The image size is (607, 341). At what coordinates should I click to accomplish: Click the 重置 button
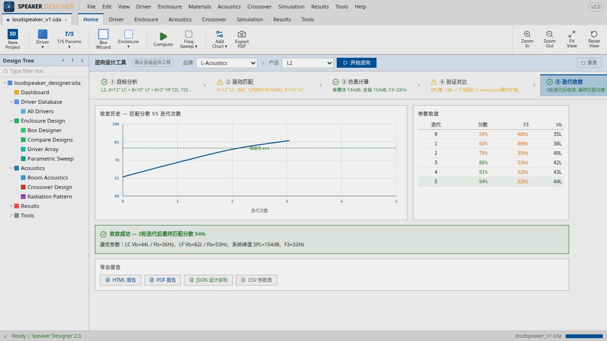[x=589, y=63]
